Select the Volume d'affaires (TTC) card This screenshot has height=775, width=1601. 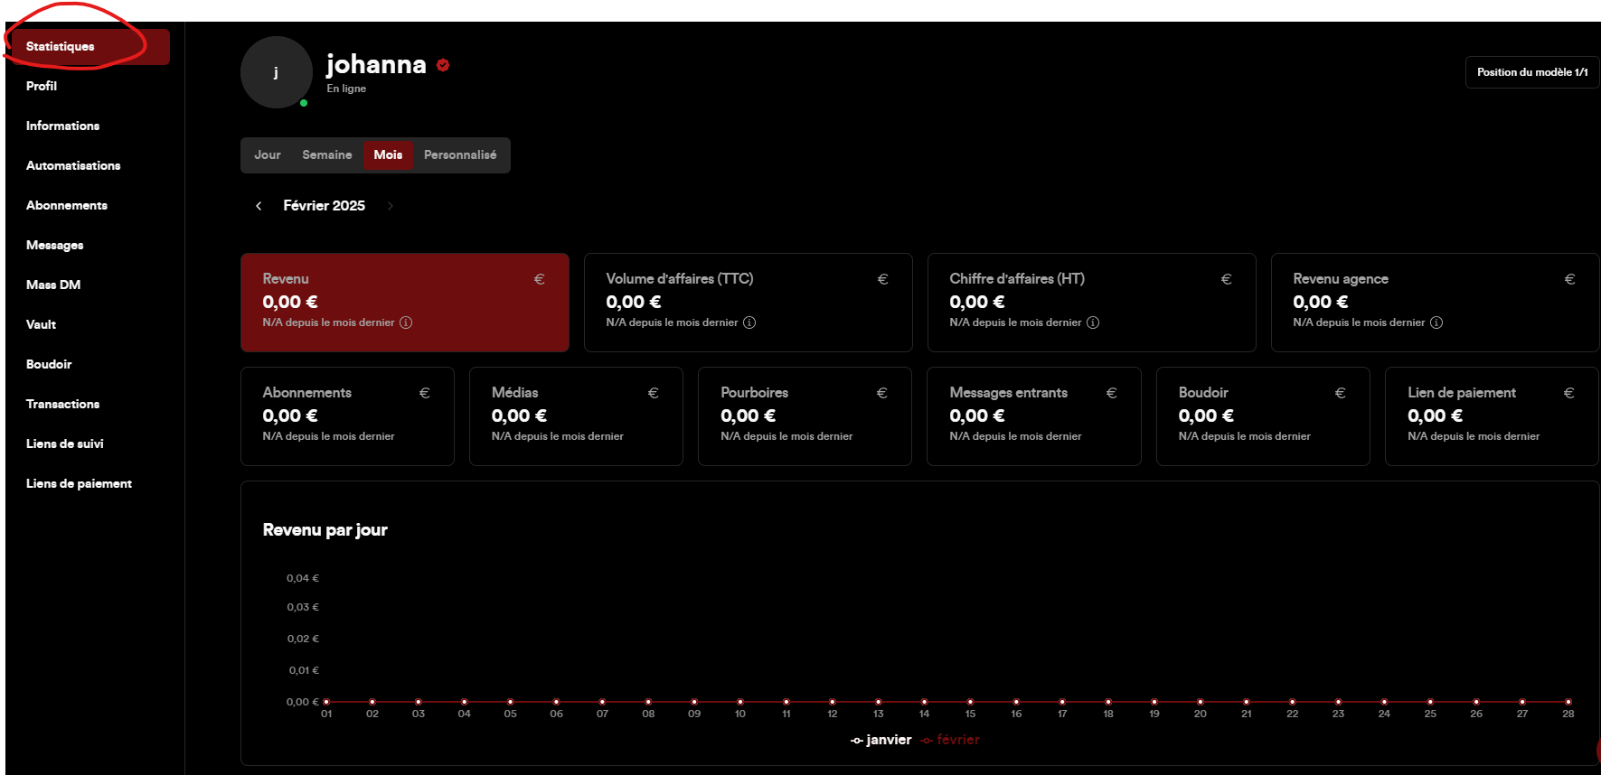(749, 303)
